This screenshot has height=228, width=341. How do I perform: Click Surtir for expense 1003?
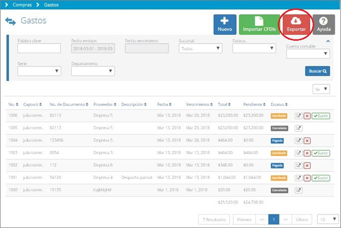321,153
